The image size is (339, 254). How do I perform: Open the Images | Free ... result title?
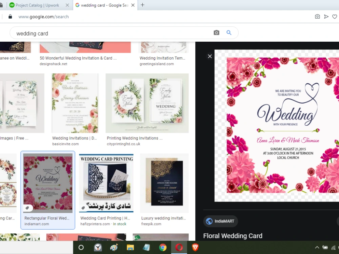14,138
